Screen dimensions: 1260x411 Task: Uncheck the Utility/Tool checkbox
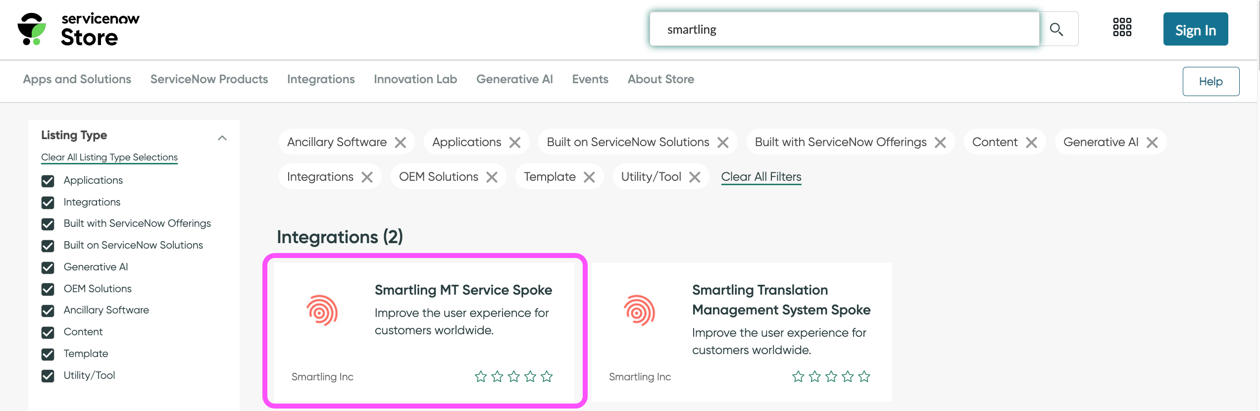48,376
